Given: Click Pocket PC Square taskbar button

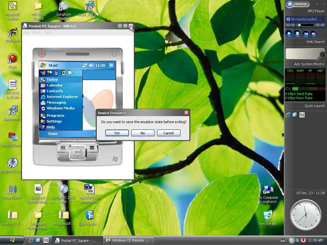Looking at the screenshot, I should [77, 240].
